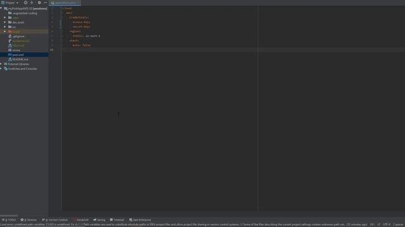405x227 pixels.
Task: Click the Scratches and Consoles icon
Action: click(x=6, y=69)
